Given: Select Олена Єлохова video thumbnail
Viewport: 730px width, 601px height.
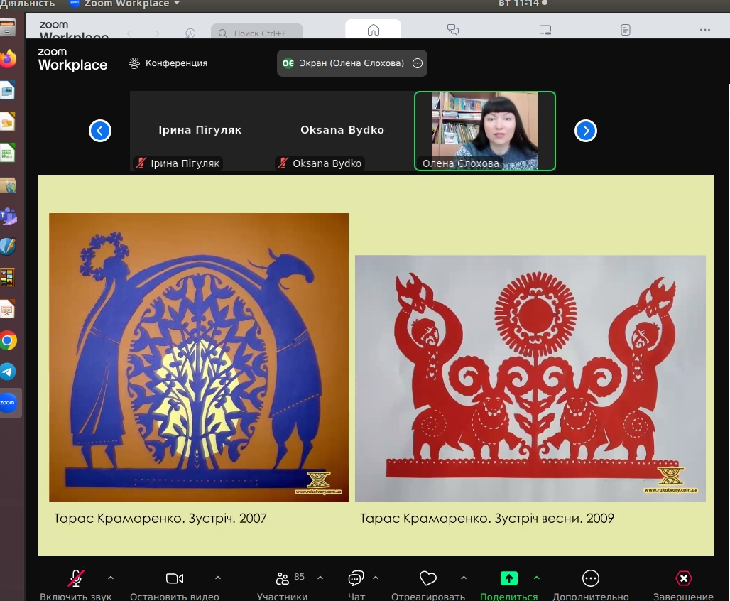Looking at the screenshot, I should click(485, 131).
